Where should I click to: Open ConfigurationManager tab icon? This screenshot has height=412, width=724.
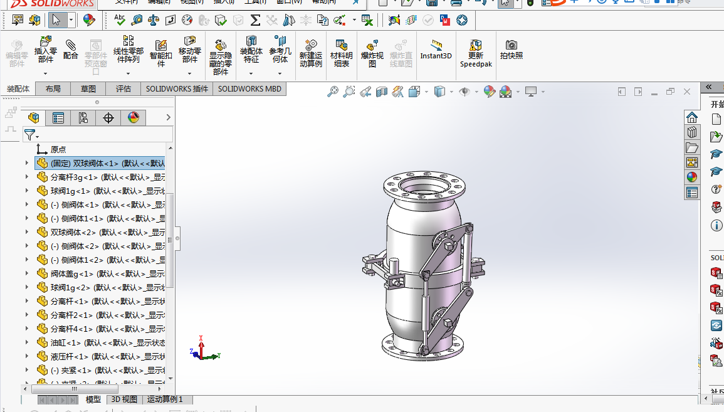point(83,118)
